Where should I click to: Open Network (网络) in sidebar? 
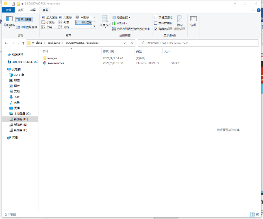click(x=13, y=137)
